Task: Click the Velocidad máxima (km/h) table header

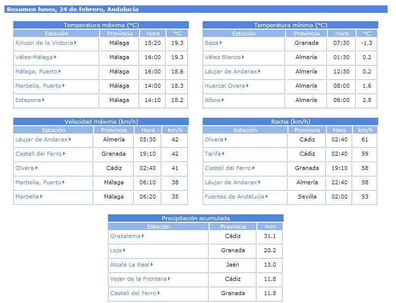Action: (x=101, y=122)
